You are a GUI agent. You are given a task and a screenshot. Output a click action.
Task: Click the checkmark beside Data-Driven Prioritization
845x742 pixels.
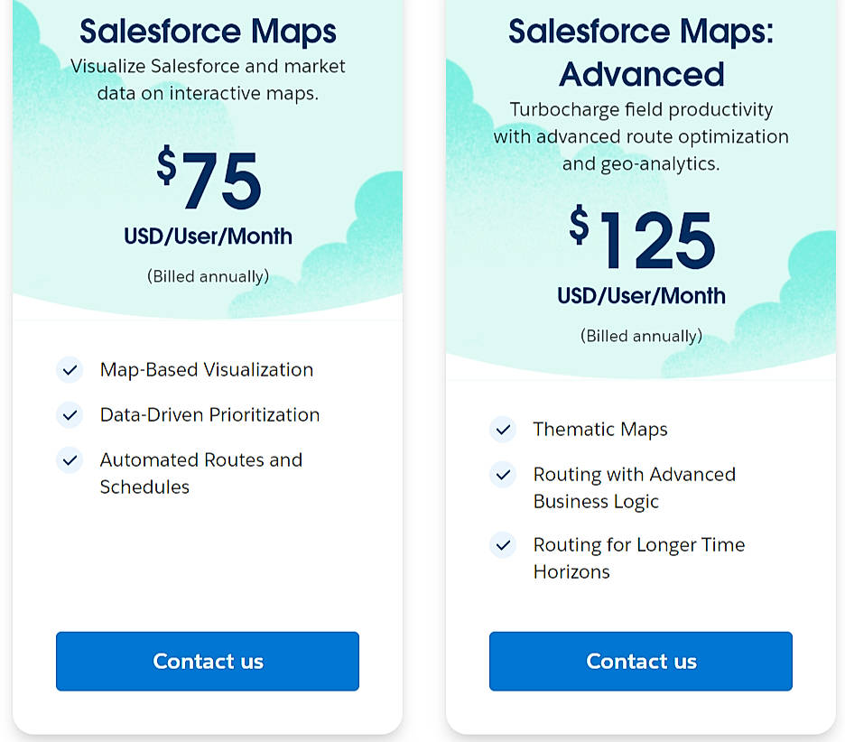tap(70, 415)
